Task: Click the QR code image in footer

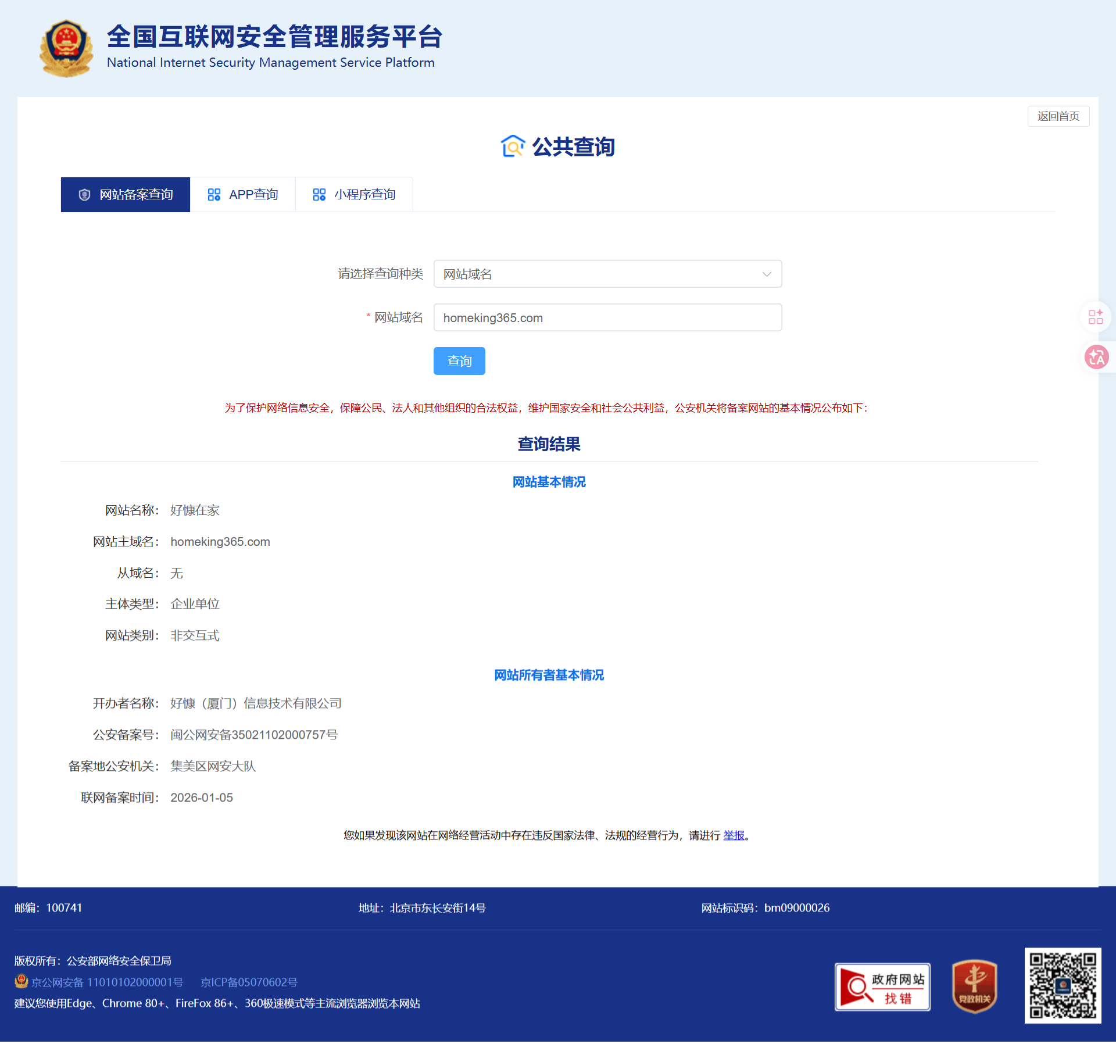Action: pos(1063,986)
